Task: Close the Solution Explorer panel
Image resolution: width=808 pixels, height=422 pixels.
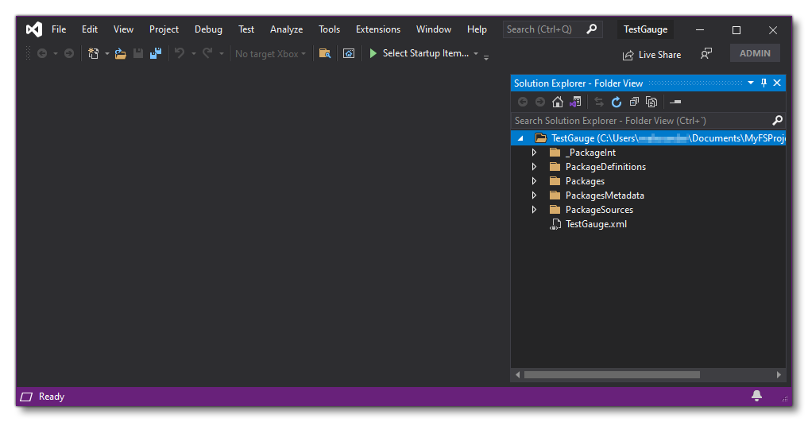Action: tap(777, 83)
